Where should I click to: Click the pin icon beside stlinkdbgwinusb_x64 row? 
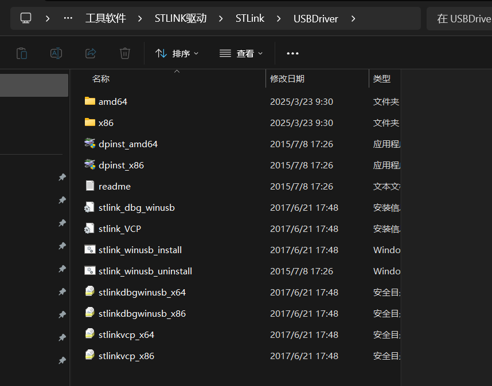pyautogui.click(x=62, y=292)
